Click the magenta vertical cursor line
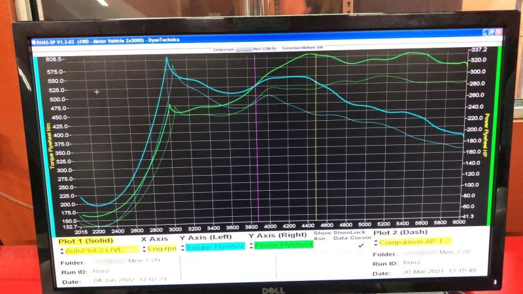This screenshot has width=523, height=294. point(256,137)
